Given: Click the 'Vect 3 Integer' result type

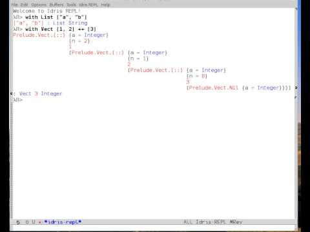Looking at the screenshot, I should 41,93.
